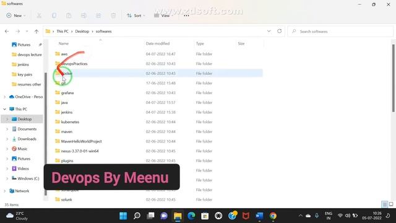Screen dimensions: 396x223
Task: Open Word from the taskbar
Action: tap(259, 216)
